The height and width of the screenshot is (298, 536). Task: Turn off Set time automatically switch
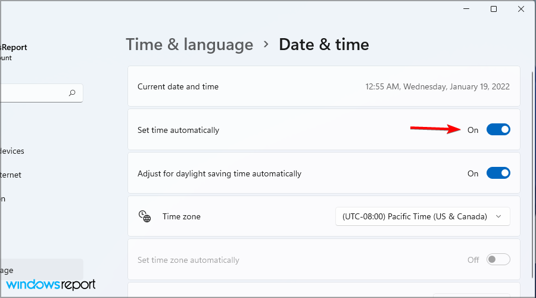(498, 130)
